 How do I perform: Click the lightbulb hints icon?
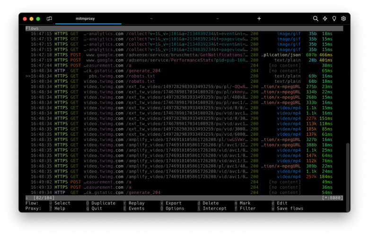(x=334, y=18)
